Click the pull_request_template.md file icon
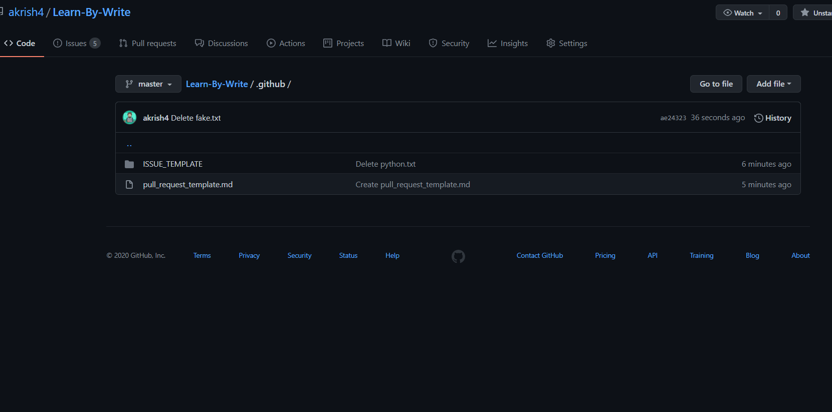This screenshot has width=832, height=412. click(x=129, y=185)
